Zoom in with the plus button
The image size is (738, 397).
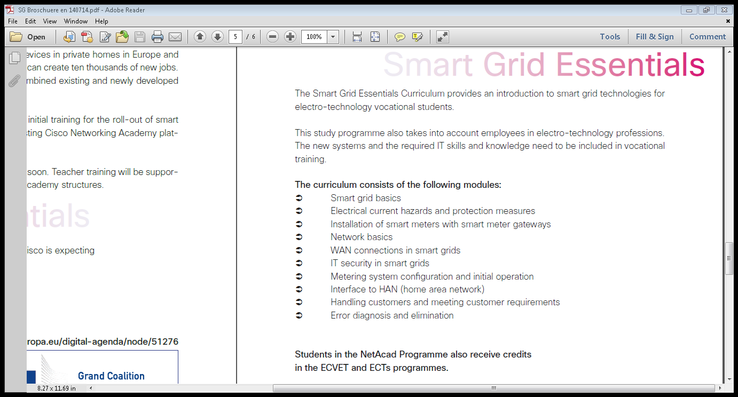point(290,37)
